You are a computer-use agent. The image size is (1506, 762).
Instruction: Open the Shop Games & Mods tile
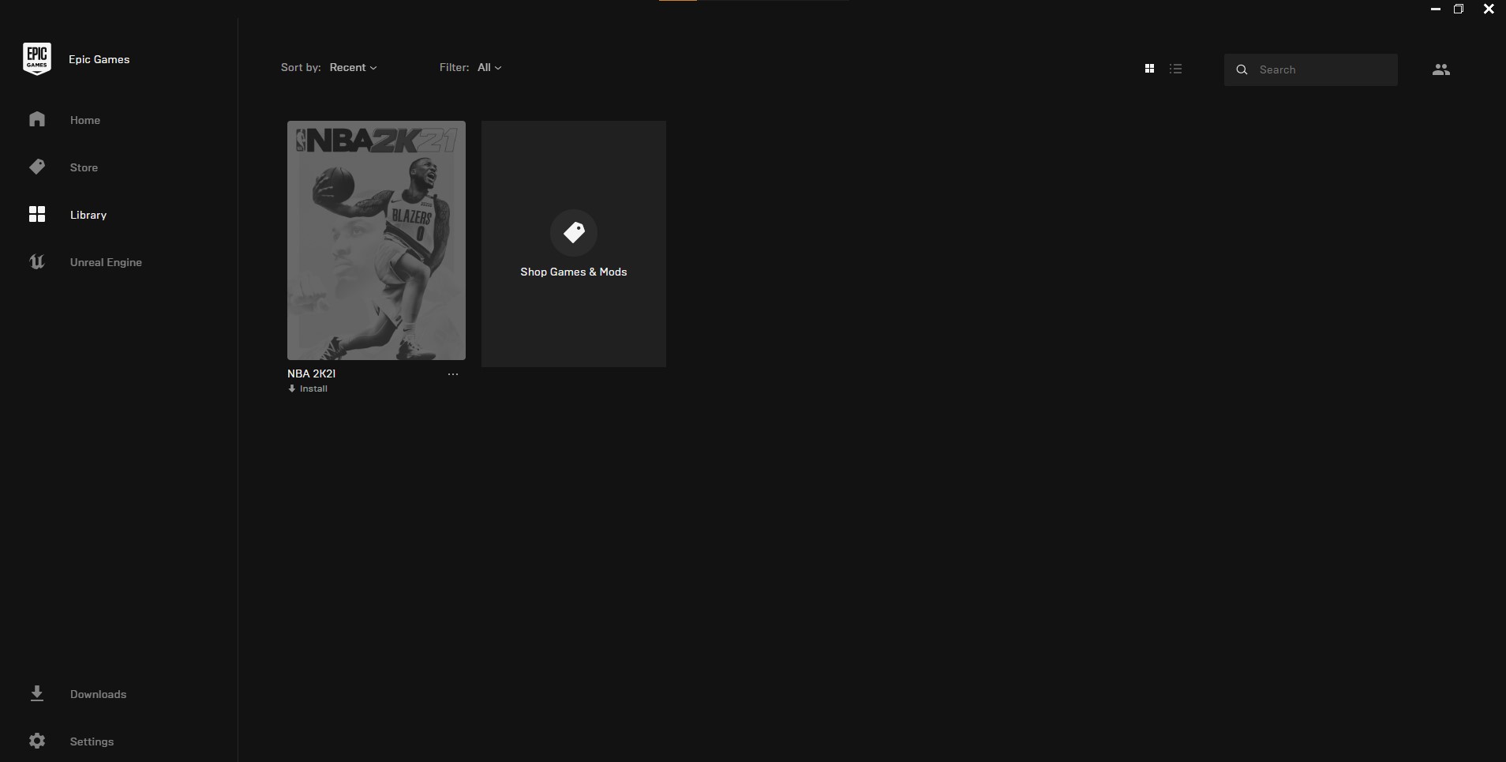click(574, 243)
